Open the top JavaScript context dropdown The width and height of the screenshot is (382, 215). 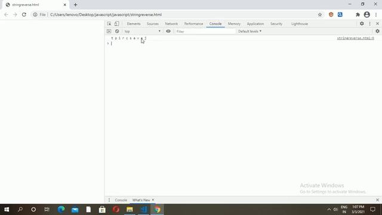click(142, 31)
